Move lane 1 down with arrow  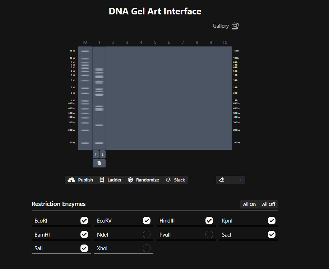(103, 154)
